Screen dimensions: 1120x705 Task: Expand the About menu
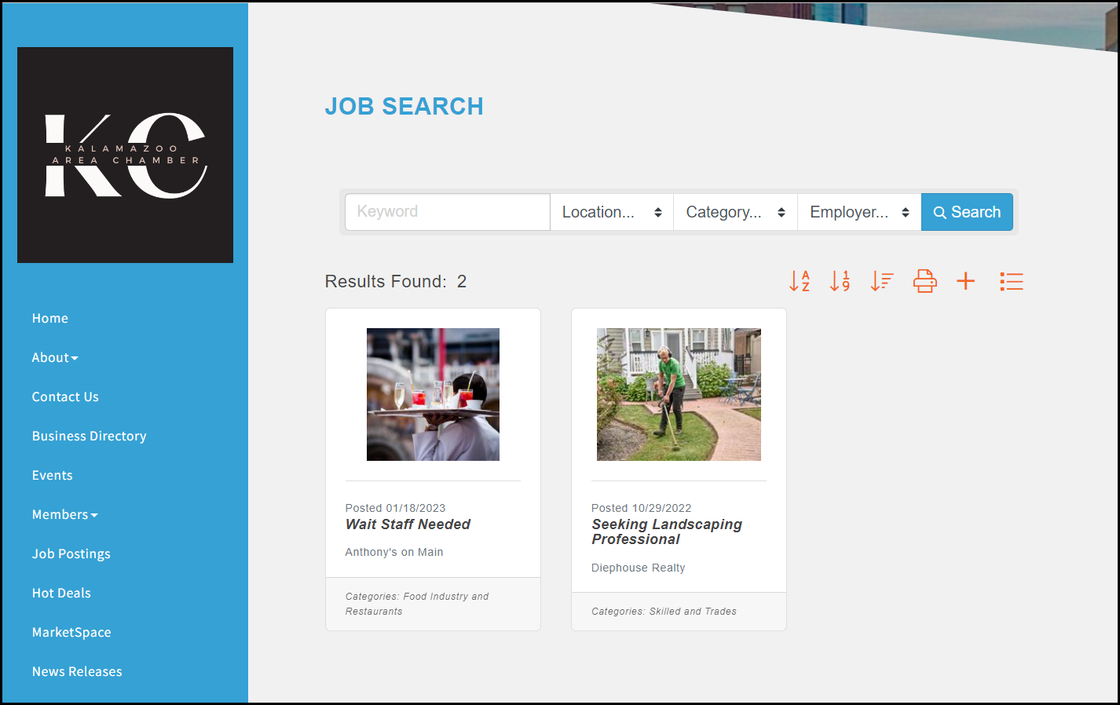[x=55, y=358]
